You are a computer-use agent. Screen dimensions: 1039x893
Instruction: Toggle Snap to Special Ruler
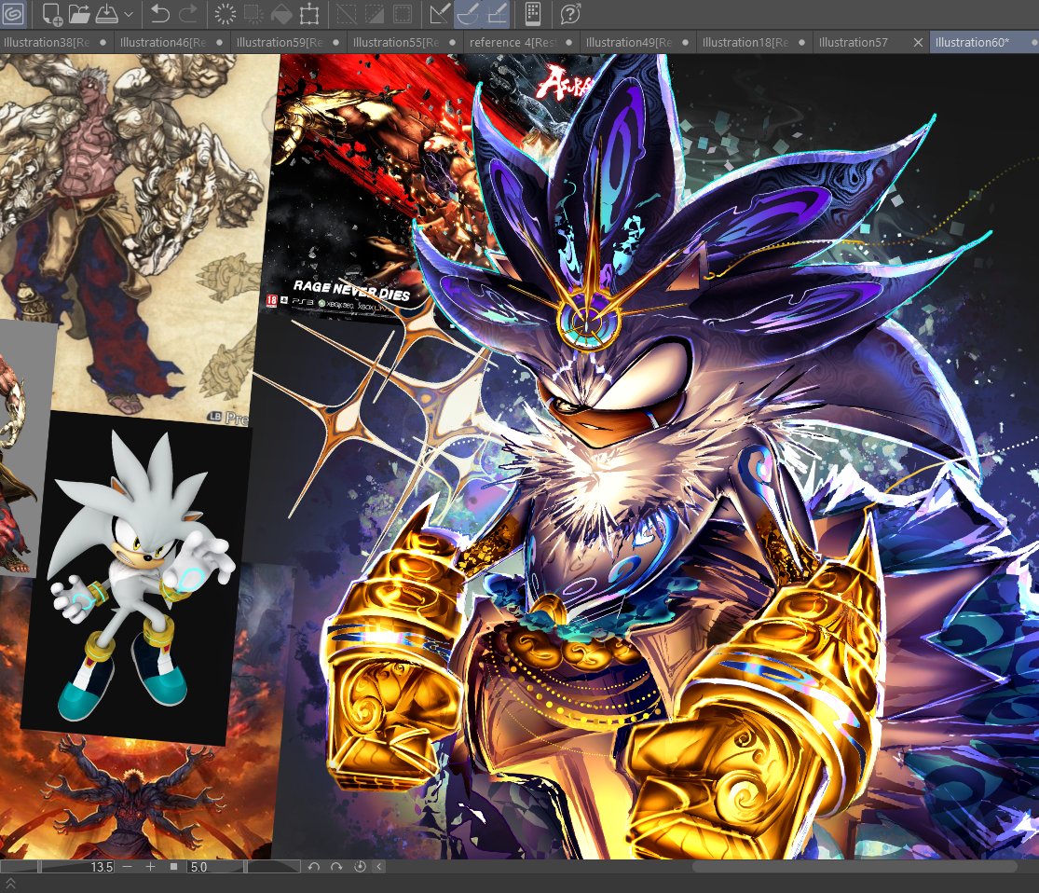pos(468,13)
